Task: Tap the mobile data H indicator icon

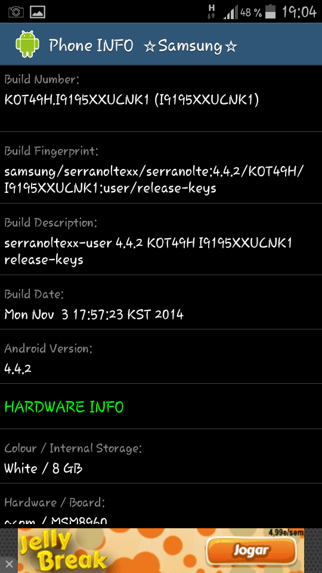Action: coord(211,11)
